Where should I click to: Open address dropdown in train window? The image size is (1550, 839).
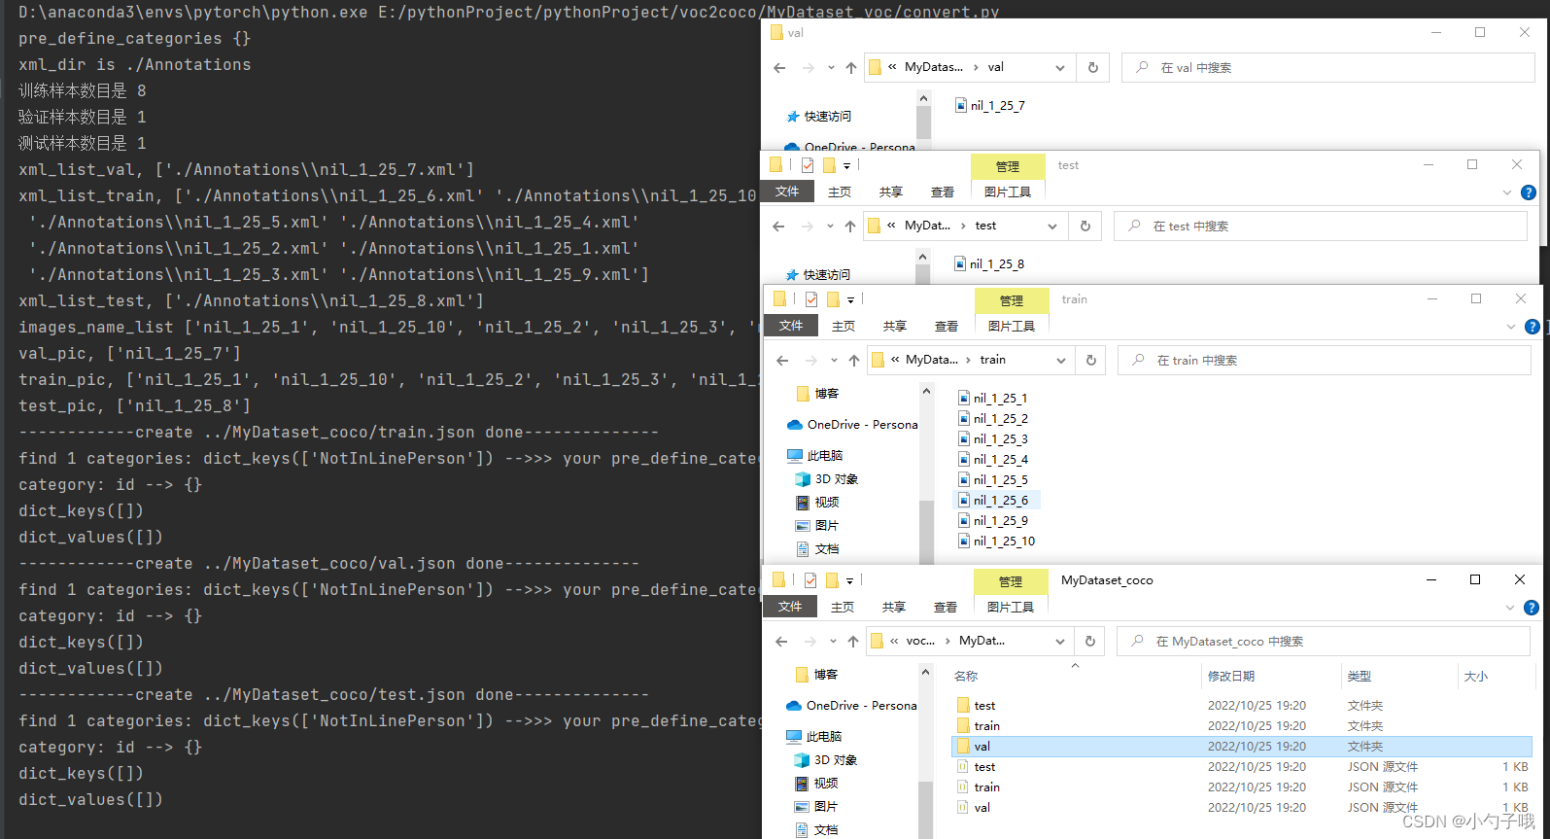(1060, 361)
